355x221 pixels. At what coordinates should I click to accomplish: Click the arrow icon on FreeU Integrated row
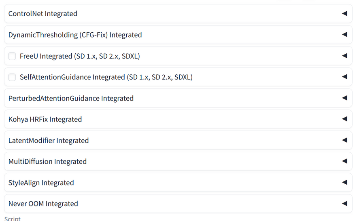coord(344,56)
